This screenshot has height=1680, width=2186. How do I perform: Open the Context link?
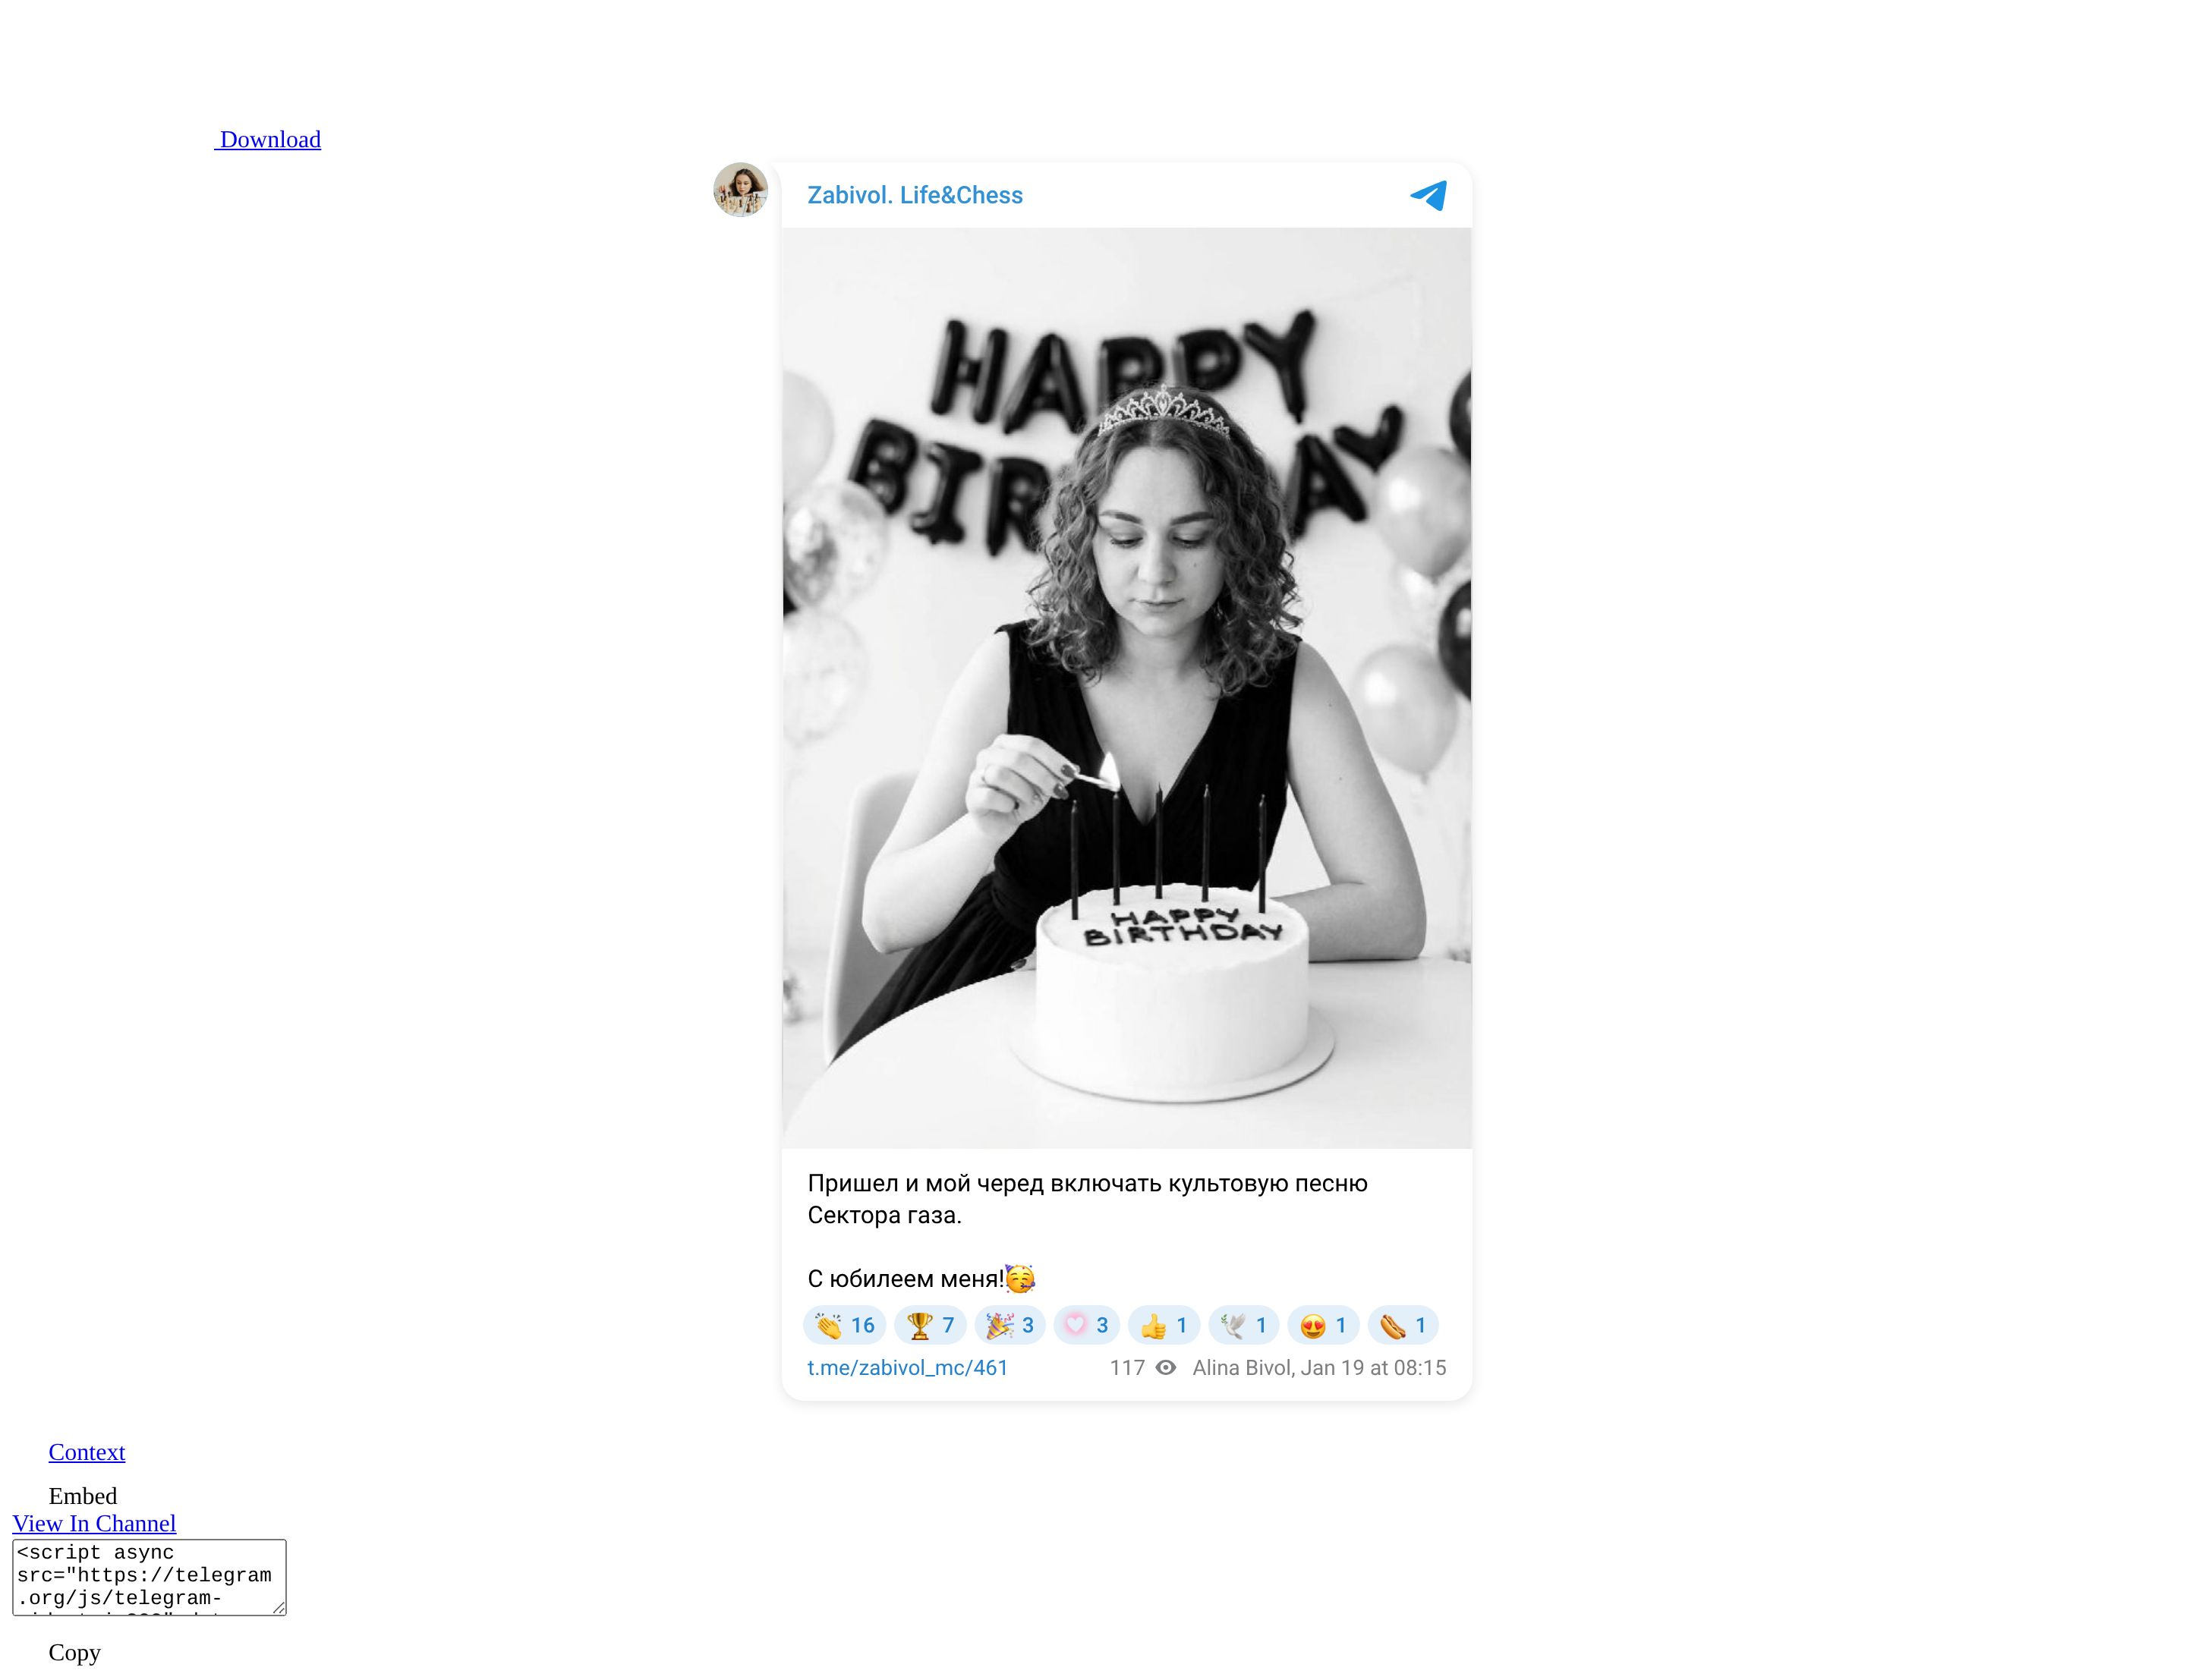pos(87,1451)
